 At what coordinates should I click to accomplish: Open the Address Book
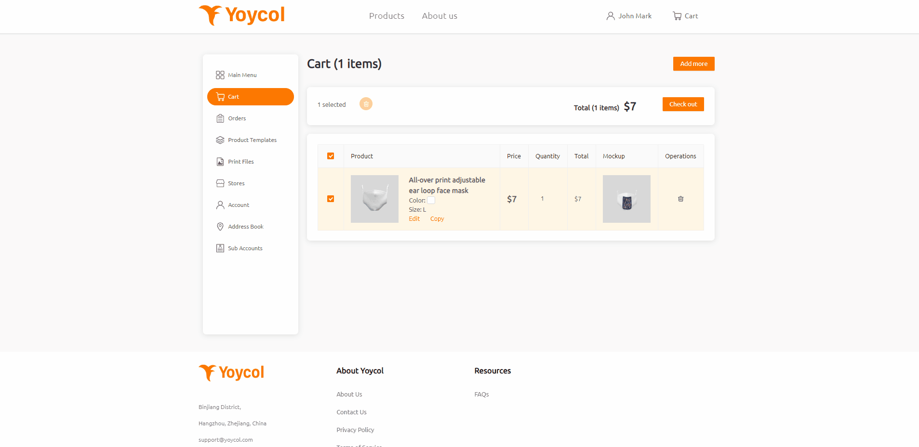[x=245, y=226]
